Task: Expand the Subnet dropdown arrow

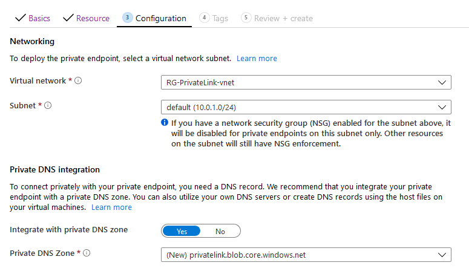Action: point(442,108)
